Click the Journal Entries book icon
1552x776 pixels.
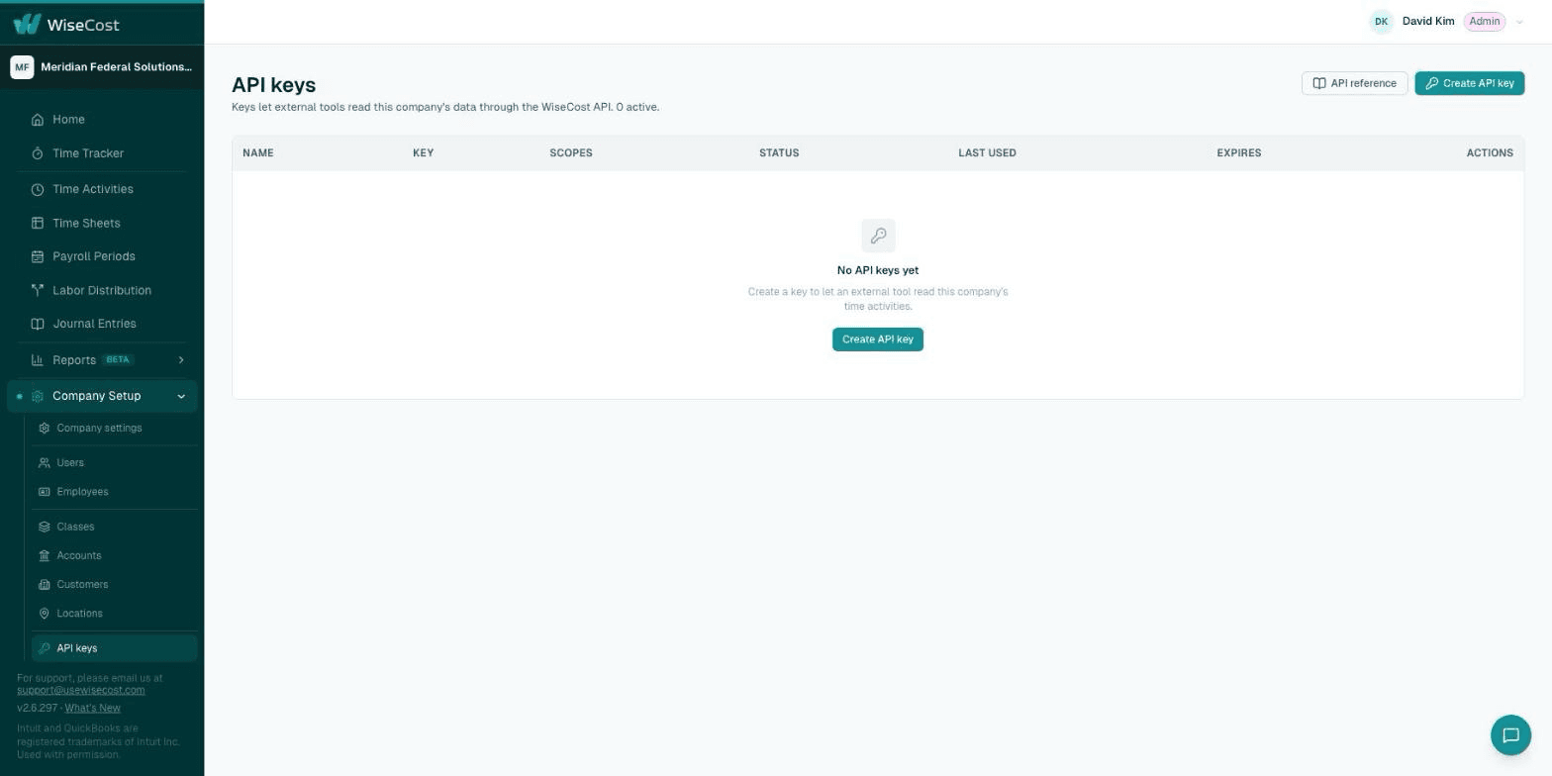[x=38, y=324]
